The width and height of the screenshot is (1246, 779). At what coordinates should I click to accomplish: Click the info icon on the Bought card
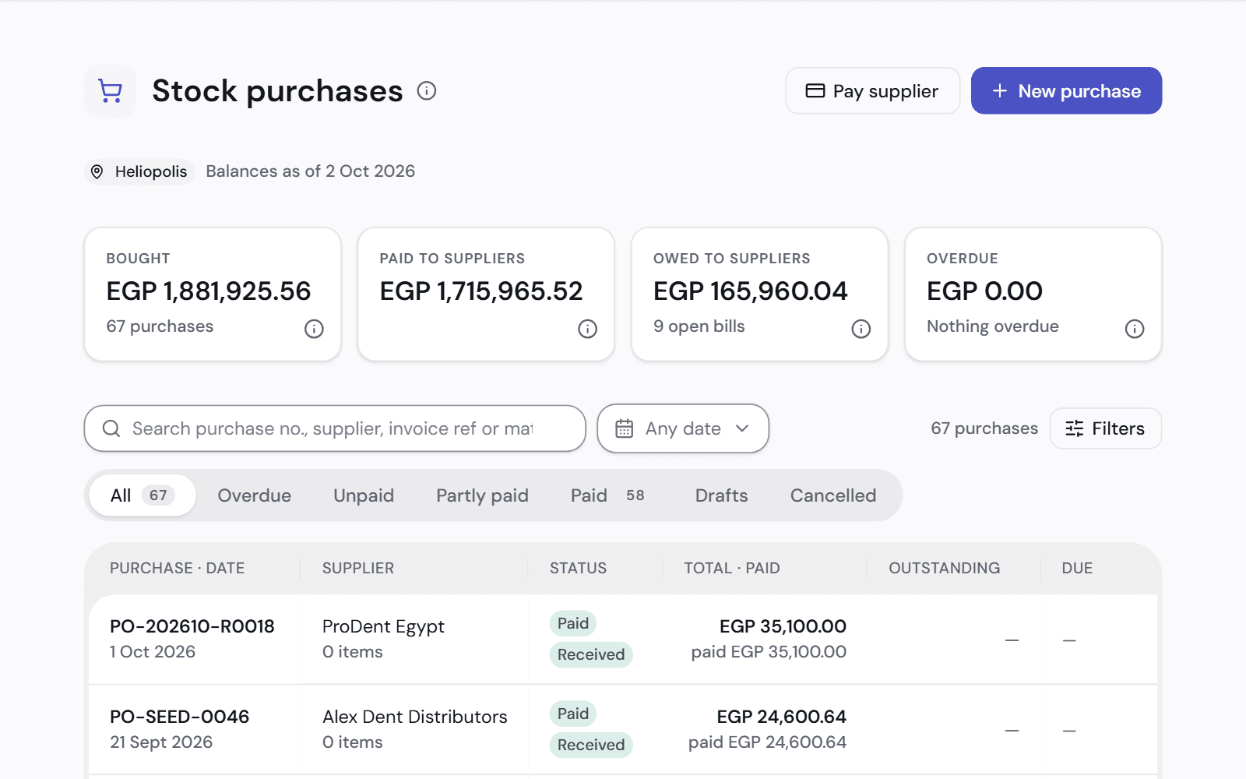(314, 329)
